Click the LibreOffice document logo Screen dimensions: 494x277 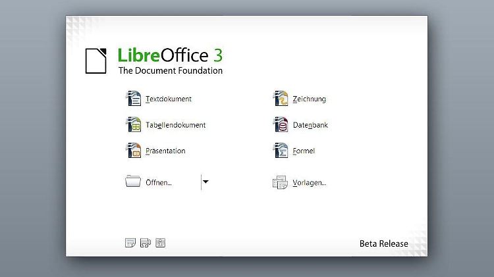pyautogui.click(x=96, y=61)
